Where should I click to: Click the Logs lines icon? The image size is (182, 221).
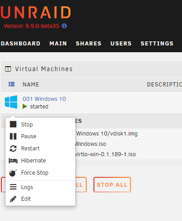coord(13,187)
